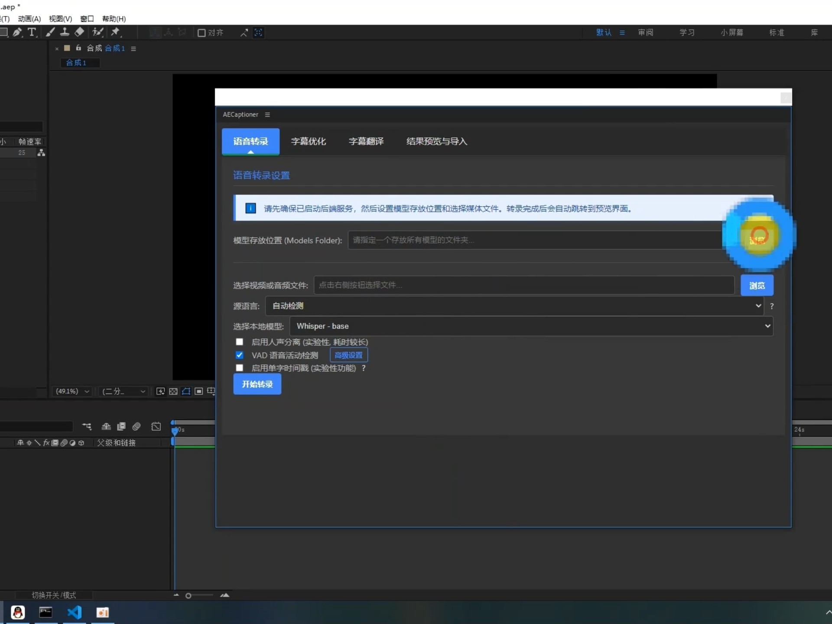Select the Pen tool in toolbar
The height and width of the screenshot is (624, 832).
pos(17,32)
